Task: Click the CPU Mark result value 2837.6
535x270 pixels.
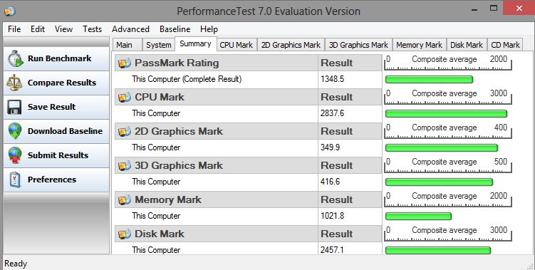Action: (x=332, y=113)
